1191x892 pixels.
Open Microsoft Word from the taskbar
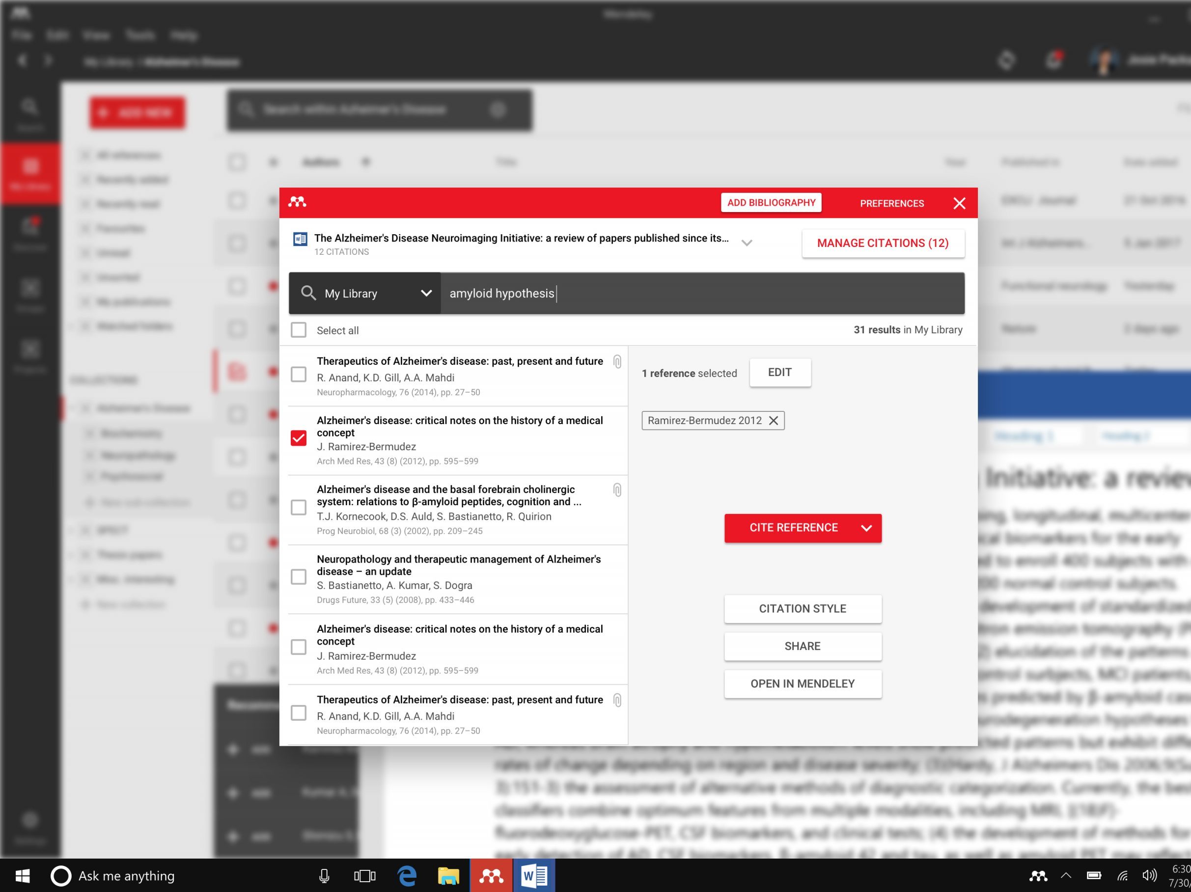pos(533,876)
